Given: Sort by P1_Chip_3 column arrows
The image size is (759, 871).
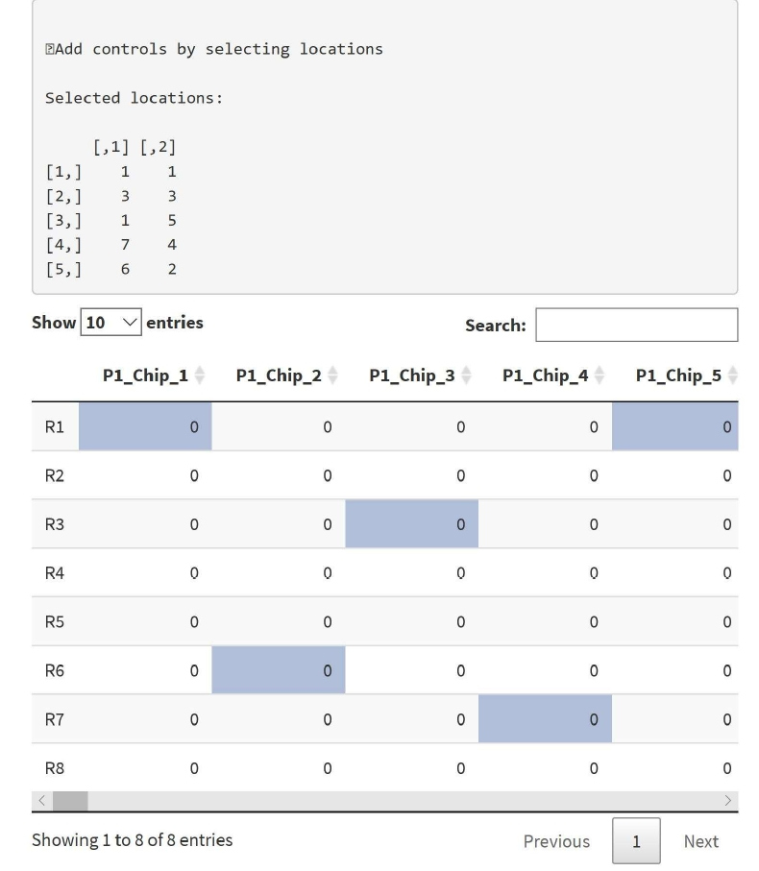Looking at the screenshot, I should 466,375.
